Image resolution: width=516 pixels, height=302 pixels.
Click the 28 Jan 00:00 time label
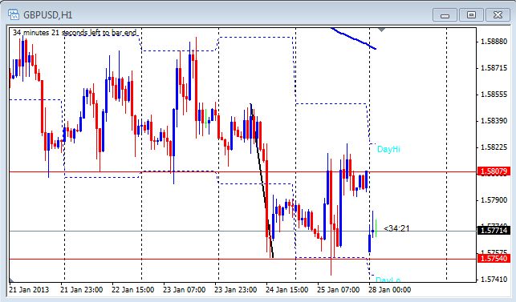390,290
